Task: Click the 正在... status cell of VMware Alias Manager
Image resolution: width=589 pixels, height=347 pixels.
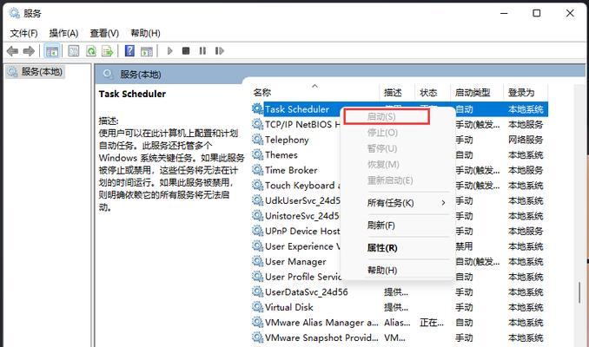Action: tap(432, 323)
